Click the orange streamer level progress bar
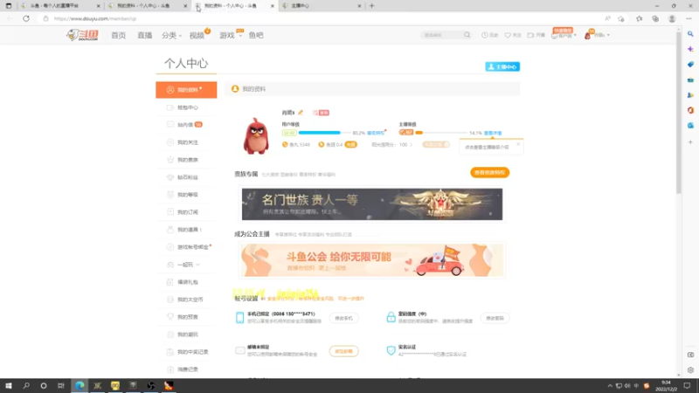The height and width of the screenshot is (393, 699). pyautogui.click(x=441, y=133)
